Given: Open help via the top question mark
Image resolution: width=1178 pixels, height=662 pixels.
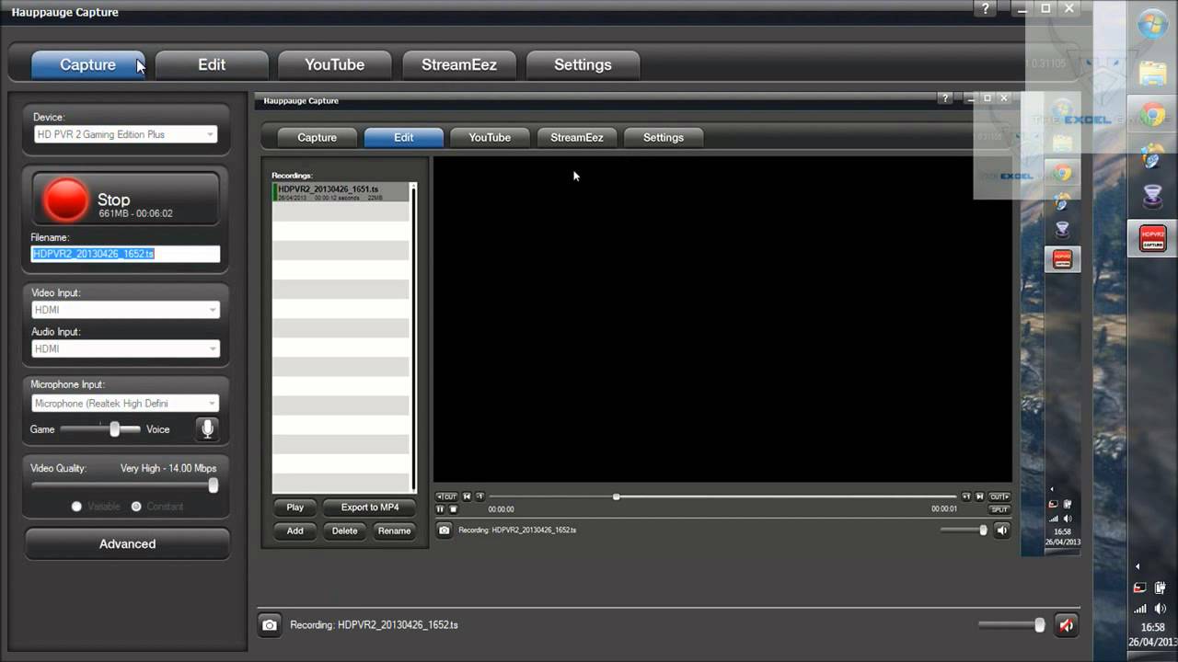Looking at the screenshot, I should tap(983, 7).
